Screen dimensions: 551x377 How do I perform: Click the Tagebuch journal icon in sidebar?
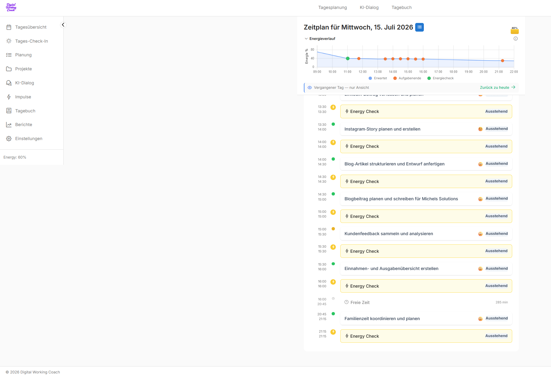[9, 111]
